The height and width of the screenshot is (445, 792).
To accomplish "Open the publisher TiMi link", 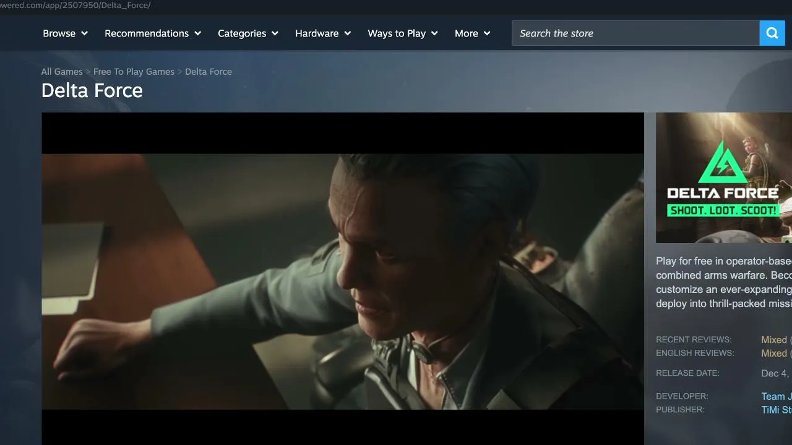I will [x=777, y=410].
